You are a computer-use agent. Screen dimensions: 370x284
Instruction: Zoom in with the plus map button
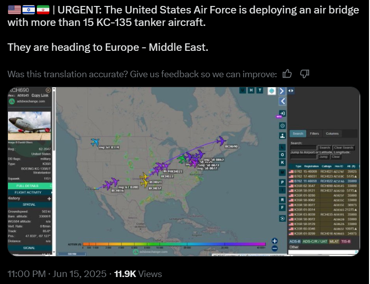274,241
